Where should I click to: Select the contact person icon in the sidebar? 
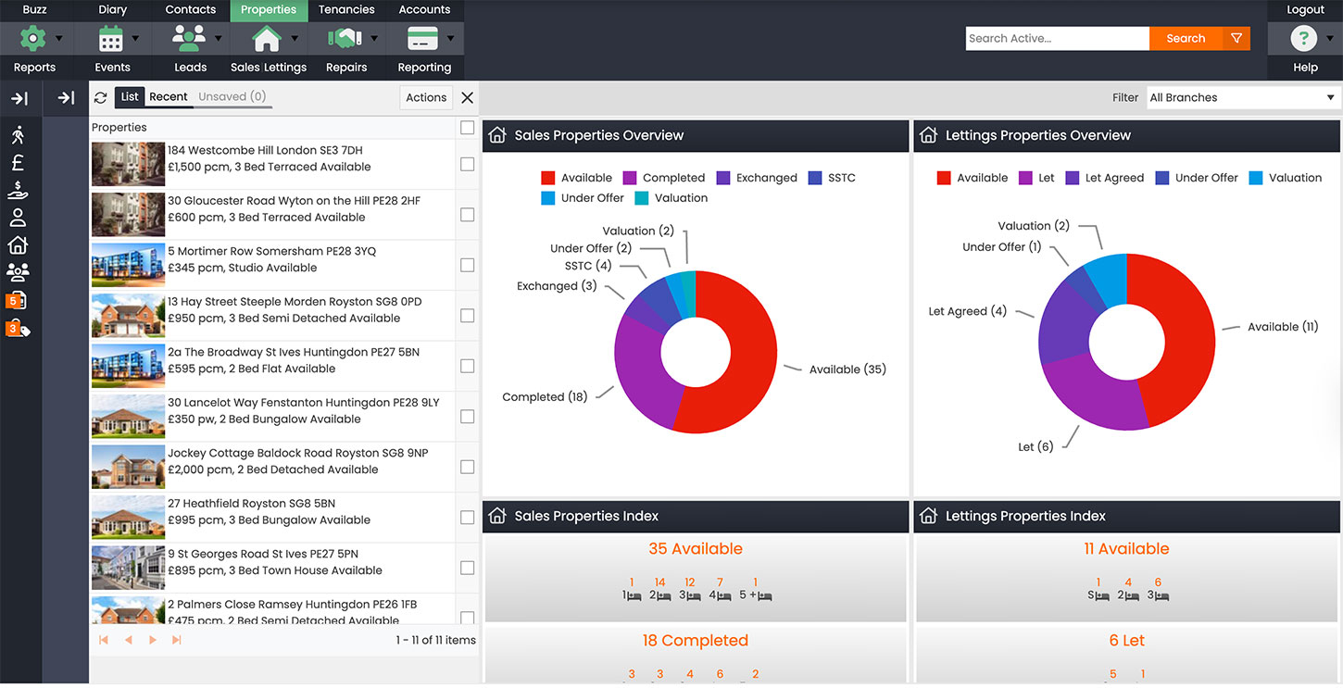[x=19, y=218]
